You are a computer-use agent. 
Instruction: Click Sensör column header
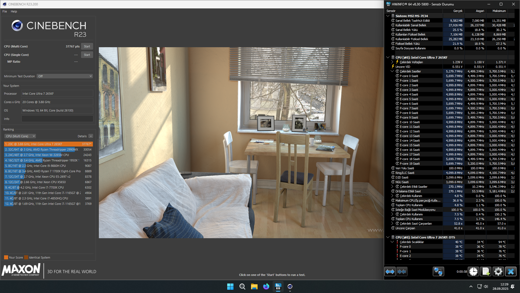413,11
